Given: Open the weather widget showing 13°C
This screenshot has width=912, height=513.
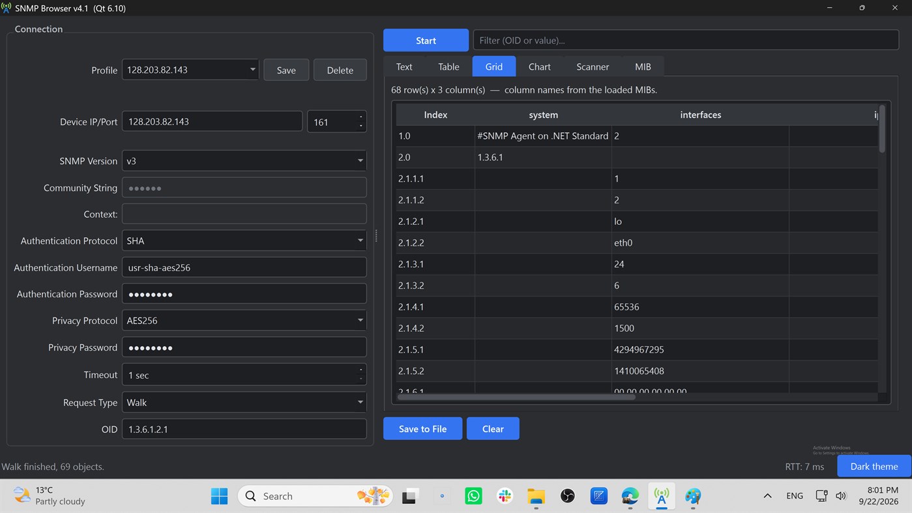Looking at the screenshot, I should (50, 496).
